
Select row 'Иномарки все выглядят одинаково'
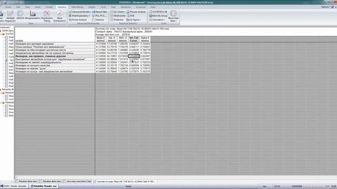pyautogui.click(x=55, y=44)
